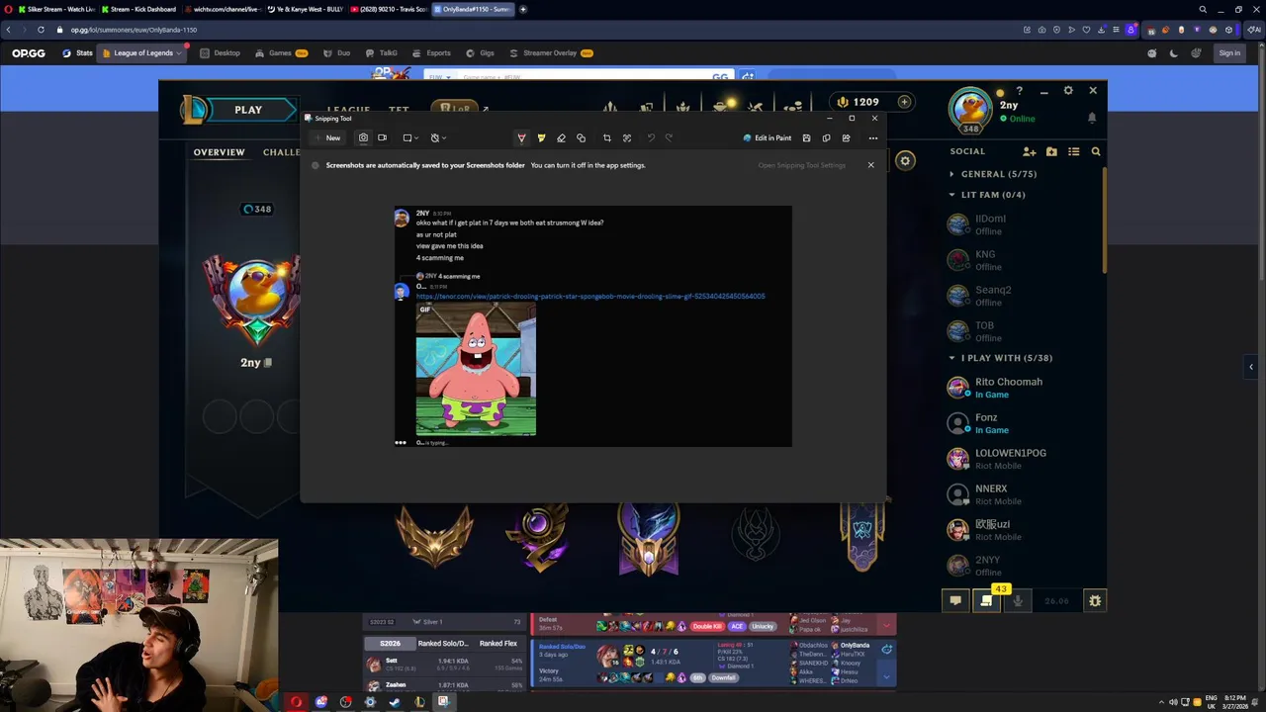This screenshot has width=1266, height=712.
Task: Click the browser side panel collapse arrow
Action: click(x=1250, y=367)
